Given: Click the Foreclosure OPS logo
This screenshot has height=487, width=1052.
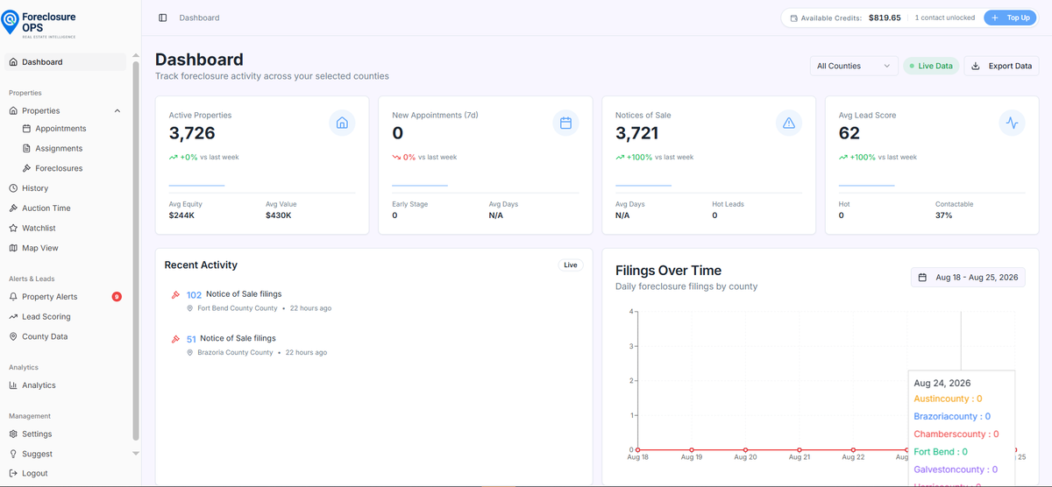Looking at the screenshot, I should click(39, 24).
